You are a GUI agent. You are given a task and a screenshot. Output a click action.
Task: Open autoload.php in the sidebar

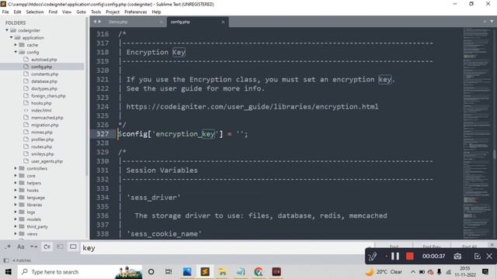[x=43, y=60]
